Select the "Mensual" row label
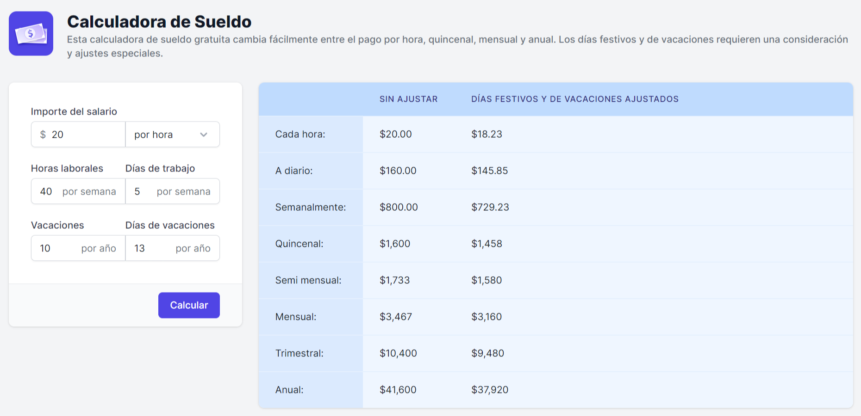This screenshot has height=416, width=861. (x=296, y=317)
